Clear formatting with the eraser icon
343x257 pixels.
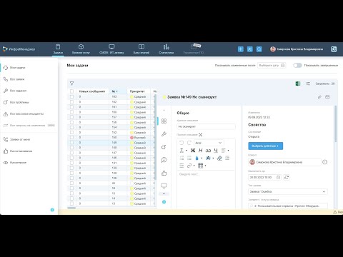pyautogui.click(x=219, y=158)
